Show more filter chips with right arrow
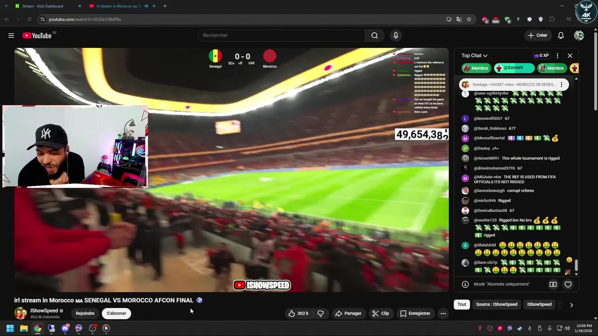Viewport: 598px width, 336px height. click(571, 305)
